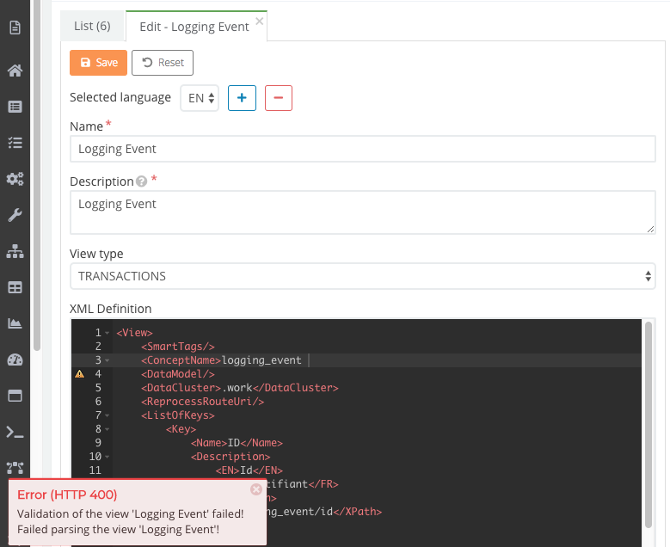Open the terminal prompt sidebar icon

coord(15,432)
